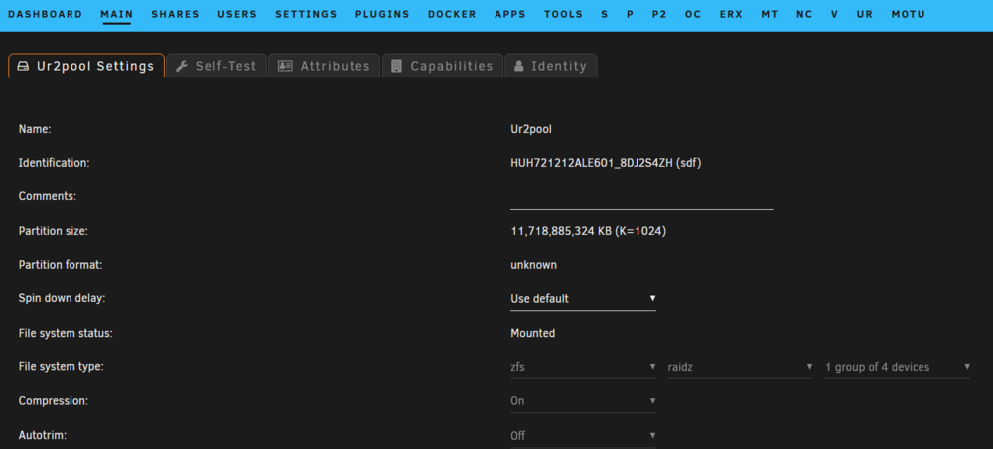Open the Apps page
The height and width of the screenshot is (449, 993).
tap(509, 14)
